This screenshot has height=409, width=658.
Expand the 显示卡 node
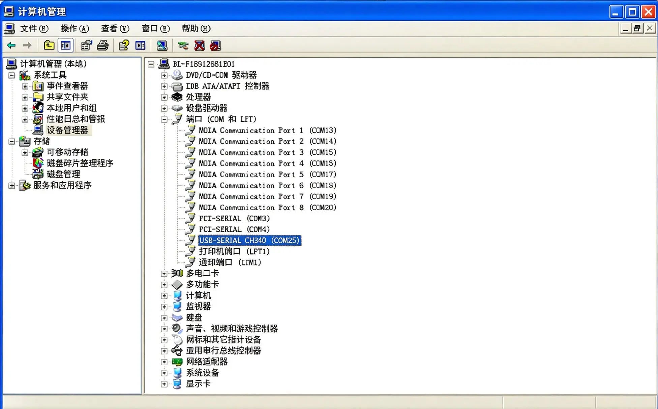[164, 384]
